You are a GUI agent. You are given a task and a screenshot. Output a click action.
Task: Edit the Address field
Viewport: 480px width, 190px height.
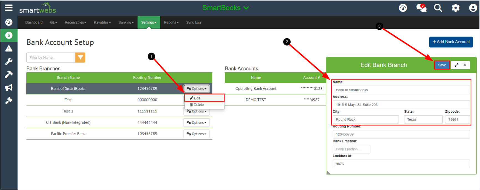(401, 105)
